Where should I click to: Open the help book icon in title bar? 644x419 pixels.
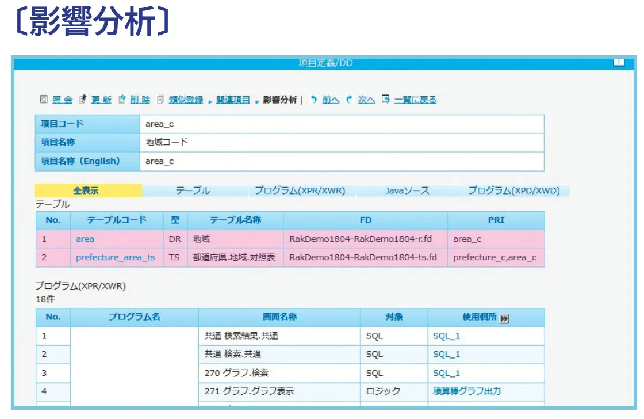pyautogui.click(x=619, y=63)
